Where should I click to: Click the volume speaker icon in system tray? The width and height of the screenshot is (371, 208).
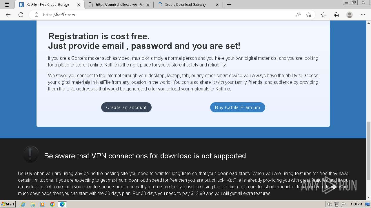329,204
